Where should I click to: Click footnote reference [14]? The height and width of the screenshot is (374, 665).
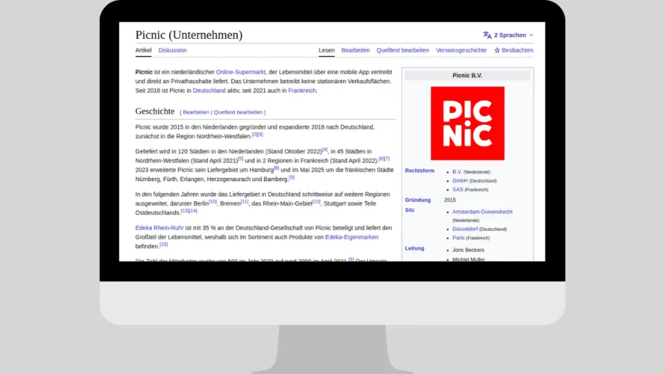tap(193, 211)
